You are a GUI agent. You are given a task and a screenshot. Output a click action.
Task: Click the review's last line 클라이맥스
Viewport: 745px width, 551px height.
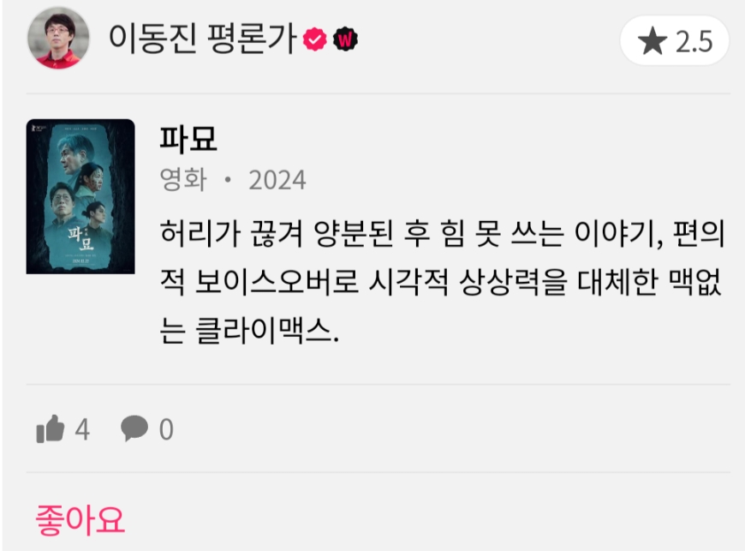[249, 331]
